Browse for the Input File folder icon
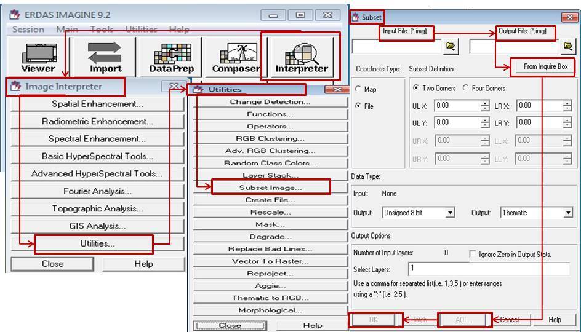 coord(451,46)
